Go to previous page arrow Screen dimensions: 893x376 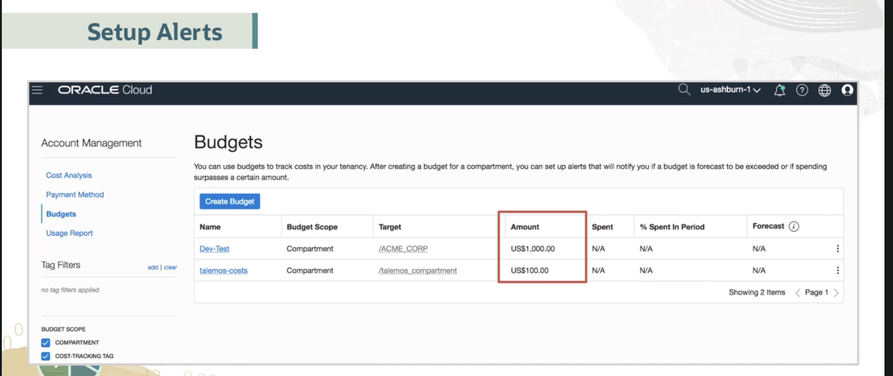(797, 293)
